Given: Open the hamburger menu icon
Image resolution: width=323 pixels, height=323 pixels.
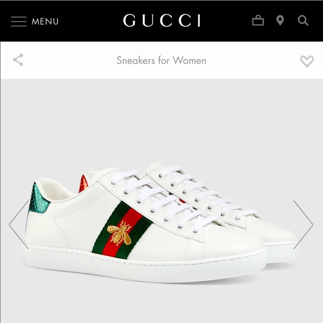Looking at the screenshot, I should tap(19, 21).
